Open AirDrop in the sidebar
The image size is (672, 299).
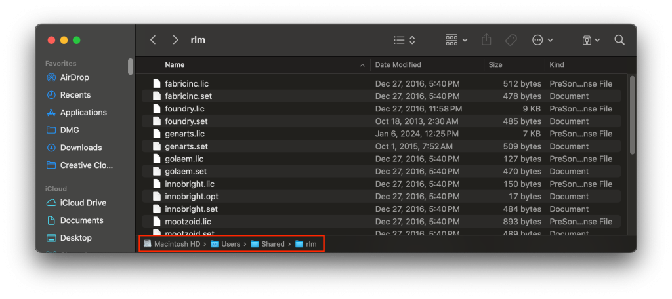(74, 77)
